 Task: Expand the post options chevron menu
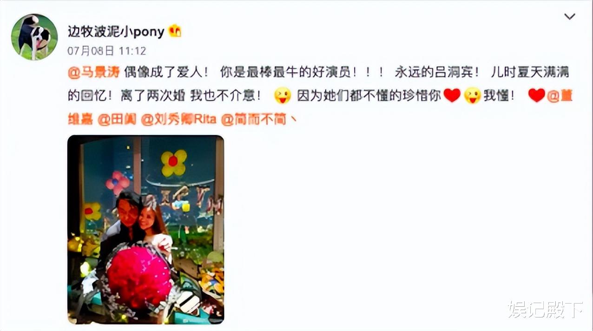click(569, 17)
